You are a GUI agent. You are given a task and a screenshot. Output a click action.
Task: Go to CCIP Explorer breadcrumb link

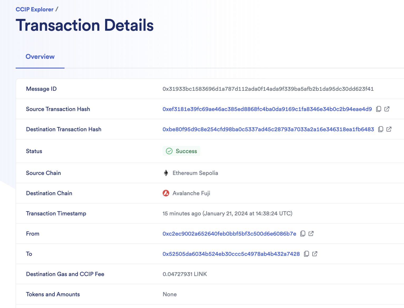click(35, 9)
